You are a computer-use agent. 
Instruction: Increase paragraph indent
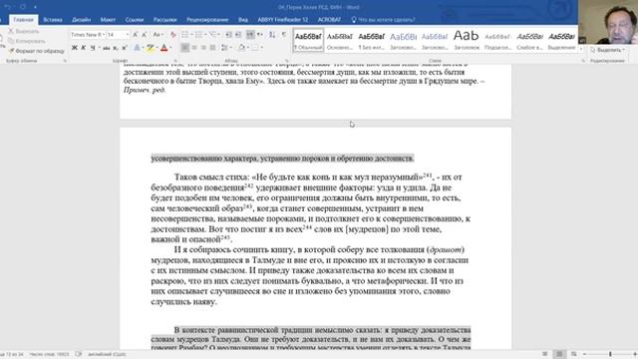pyautogui.click(x=238, y=35)
